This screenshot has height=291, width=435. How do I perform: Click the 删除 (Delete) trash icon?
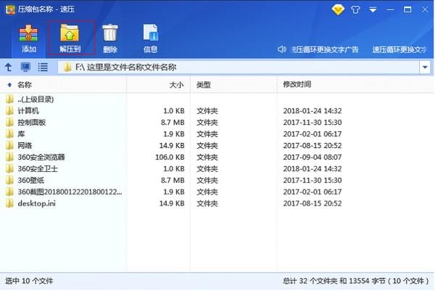coord(110,38)
